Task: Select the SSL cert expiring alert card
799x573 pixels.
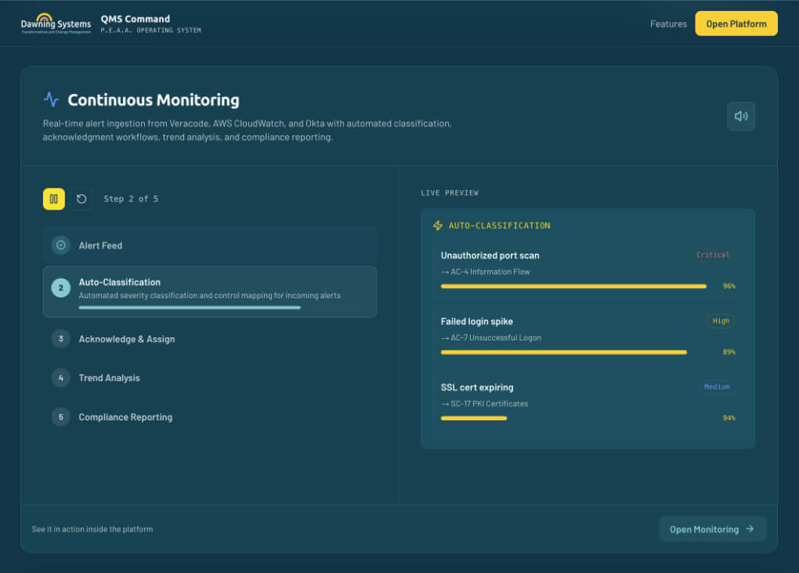Action: coord(587,402)
